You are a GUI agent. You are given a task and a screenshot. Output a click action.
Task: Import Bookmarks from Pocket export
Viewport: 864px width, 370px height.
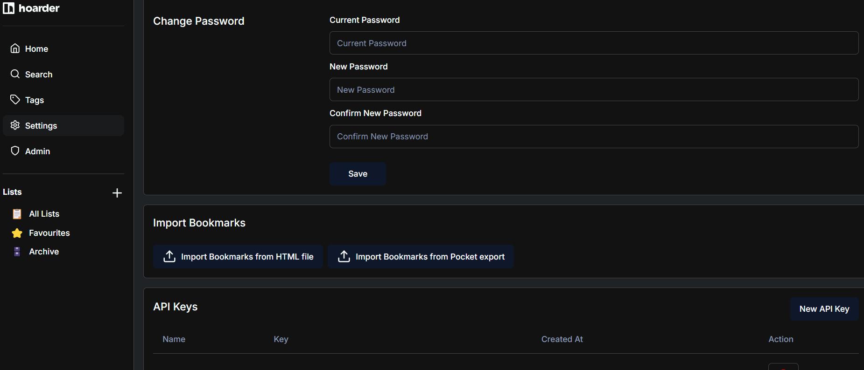click(x=421, y=257)
